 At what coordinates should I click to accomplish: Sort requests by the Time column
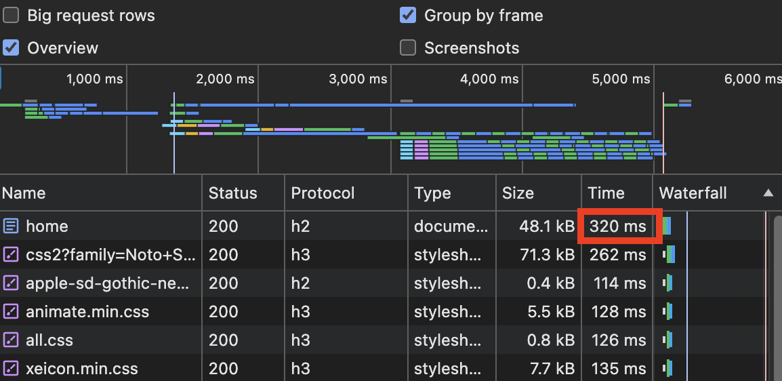(617, 193)
